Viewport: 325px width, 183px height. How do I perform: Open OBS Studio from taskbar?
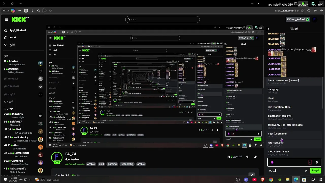(x=238, y=180)
